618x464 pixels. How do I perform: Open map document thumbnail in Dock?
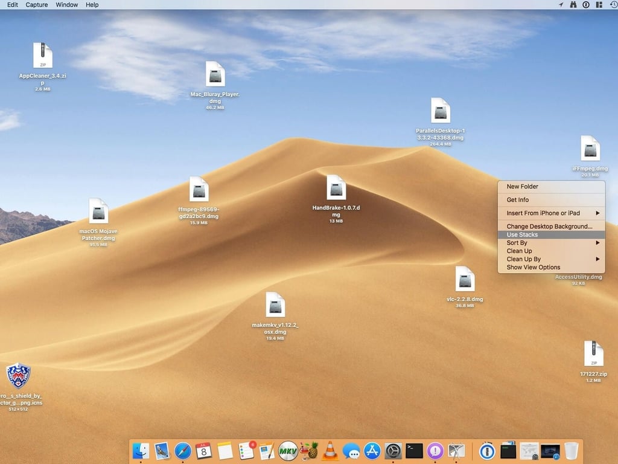tap(529, 451)
